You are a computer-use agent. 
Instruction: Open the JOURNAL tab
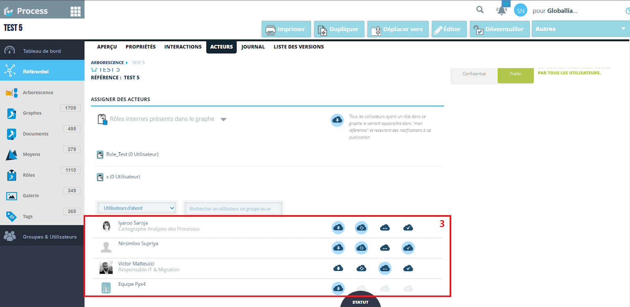click(x=253, y=47)
